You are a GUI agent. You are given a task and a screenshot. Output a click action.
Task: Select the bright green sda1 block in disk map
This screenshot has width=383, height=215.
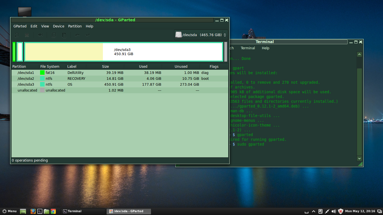(14, 52)
